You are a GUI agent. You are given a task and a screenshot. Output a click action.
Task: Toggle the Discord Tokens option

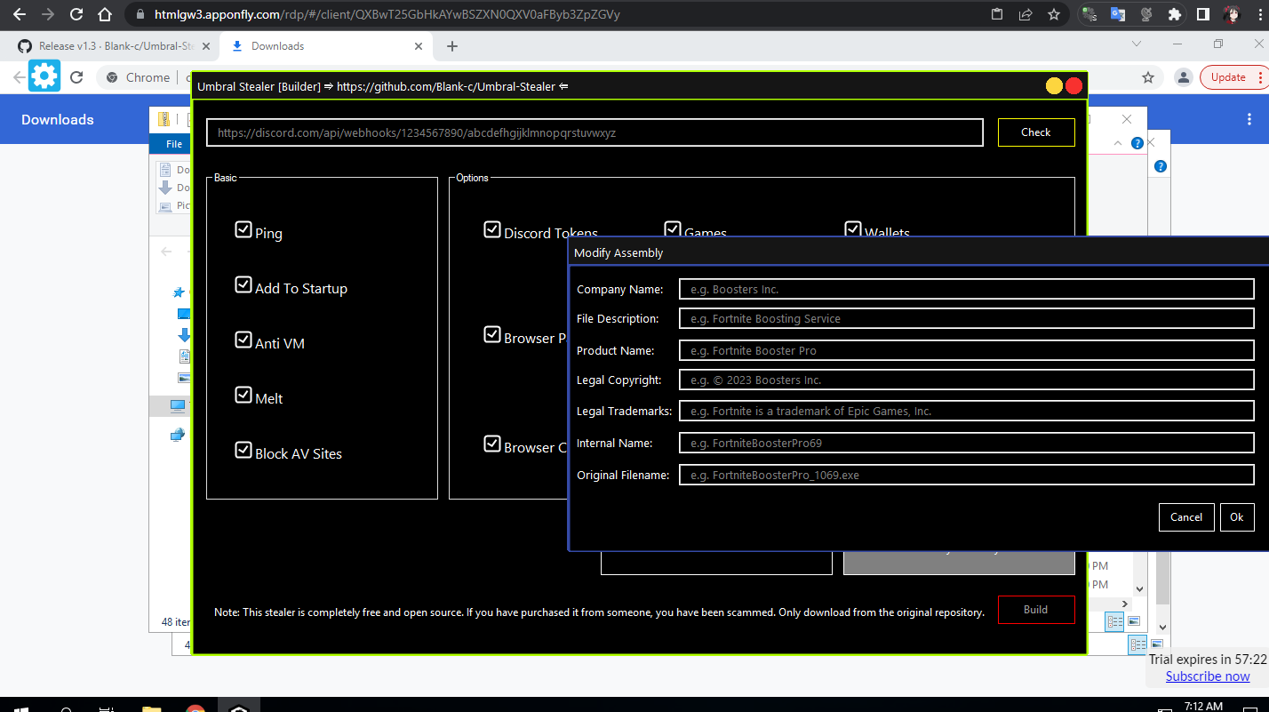[x=492, y=228]
